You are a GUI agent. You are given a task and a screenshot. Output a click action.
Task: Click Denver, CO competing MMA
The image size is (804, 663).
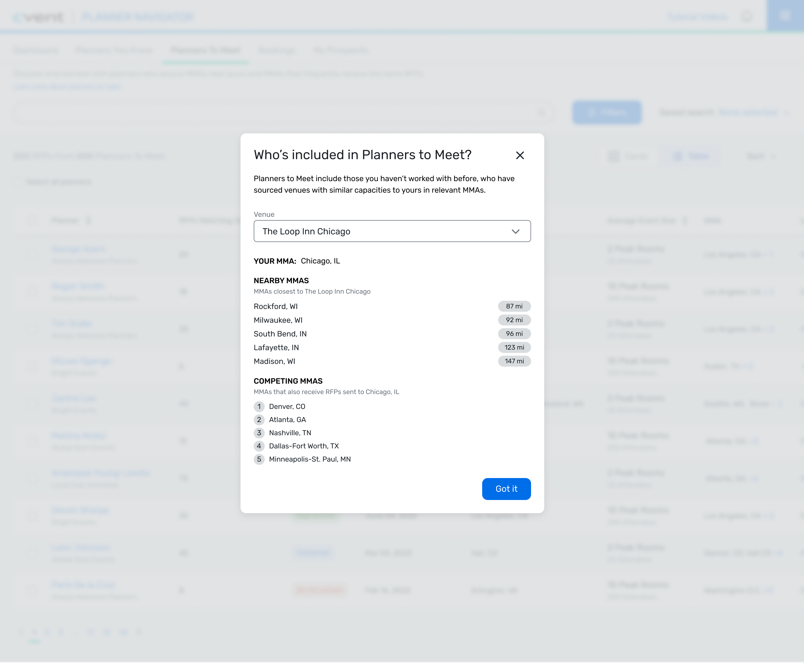[287, 406]
